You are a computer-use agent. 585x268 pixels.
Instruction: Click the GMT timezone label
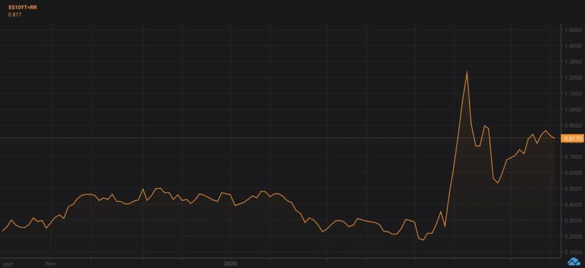point(7,264)
